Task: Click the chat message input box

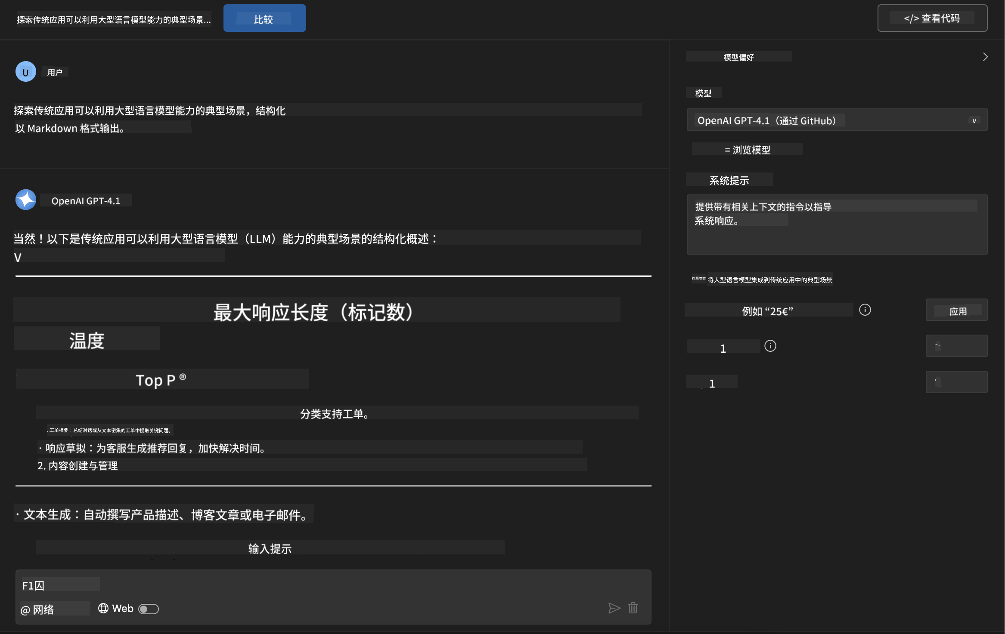Action: tap(301, 586)
